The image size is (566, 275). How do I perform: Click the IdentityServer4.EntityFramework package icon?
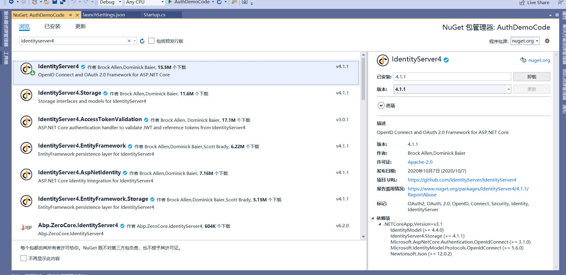[26, 148]
